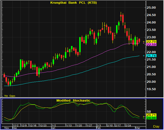
Task: Click the 22.00 price axis label
Action: 151,52
